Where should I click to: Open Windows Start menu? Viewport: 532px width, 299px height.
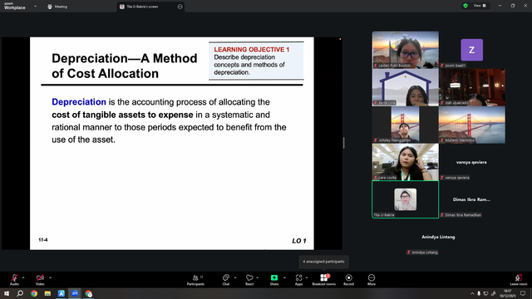point(7,293)
